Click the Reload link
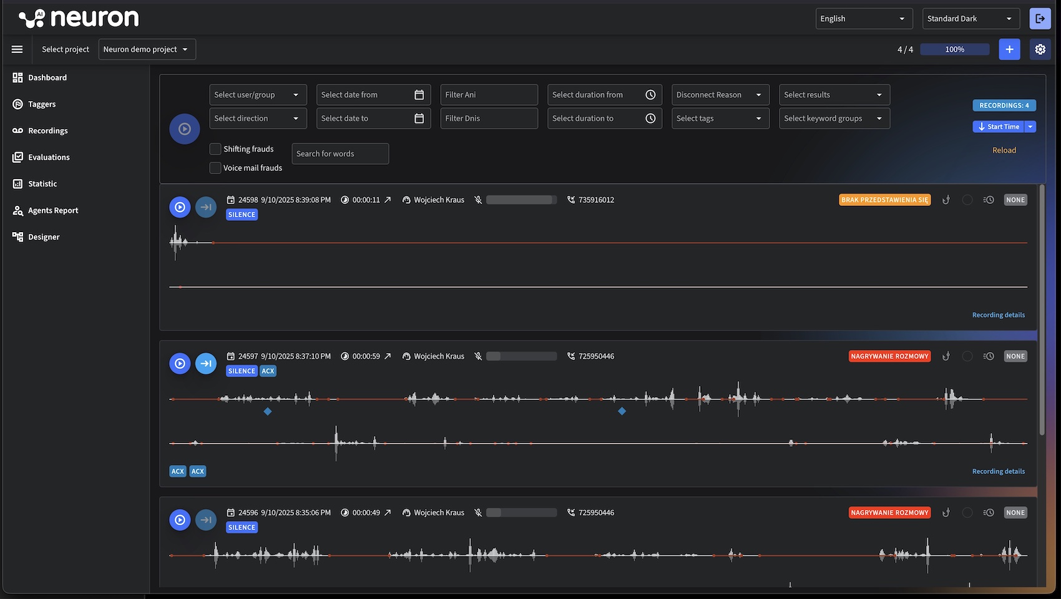 (x=1004, y=150)
